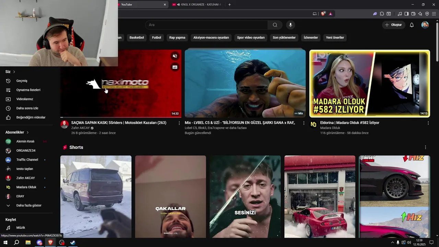Click the Windows Start button
Viewport: 439px width, 247px height.
[5, 242]
